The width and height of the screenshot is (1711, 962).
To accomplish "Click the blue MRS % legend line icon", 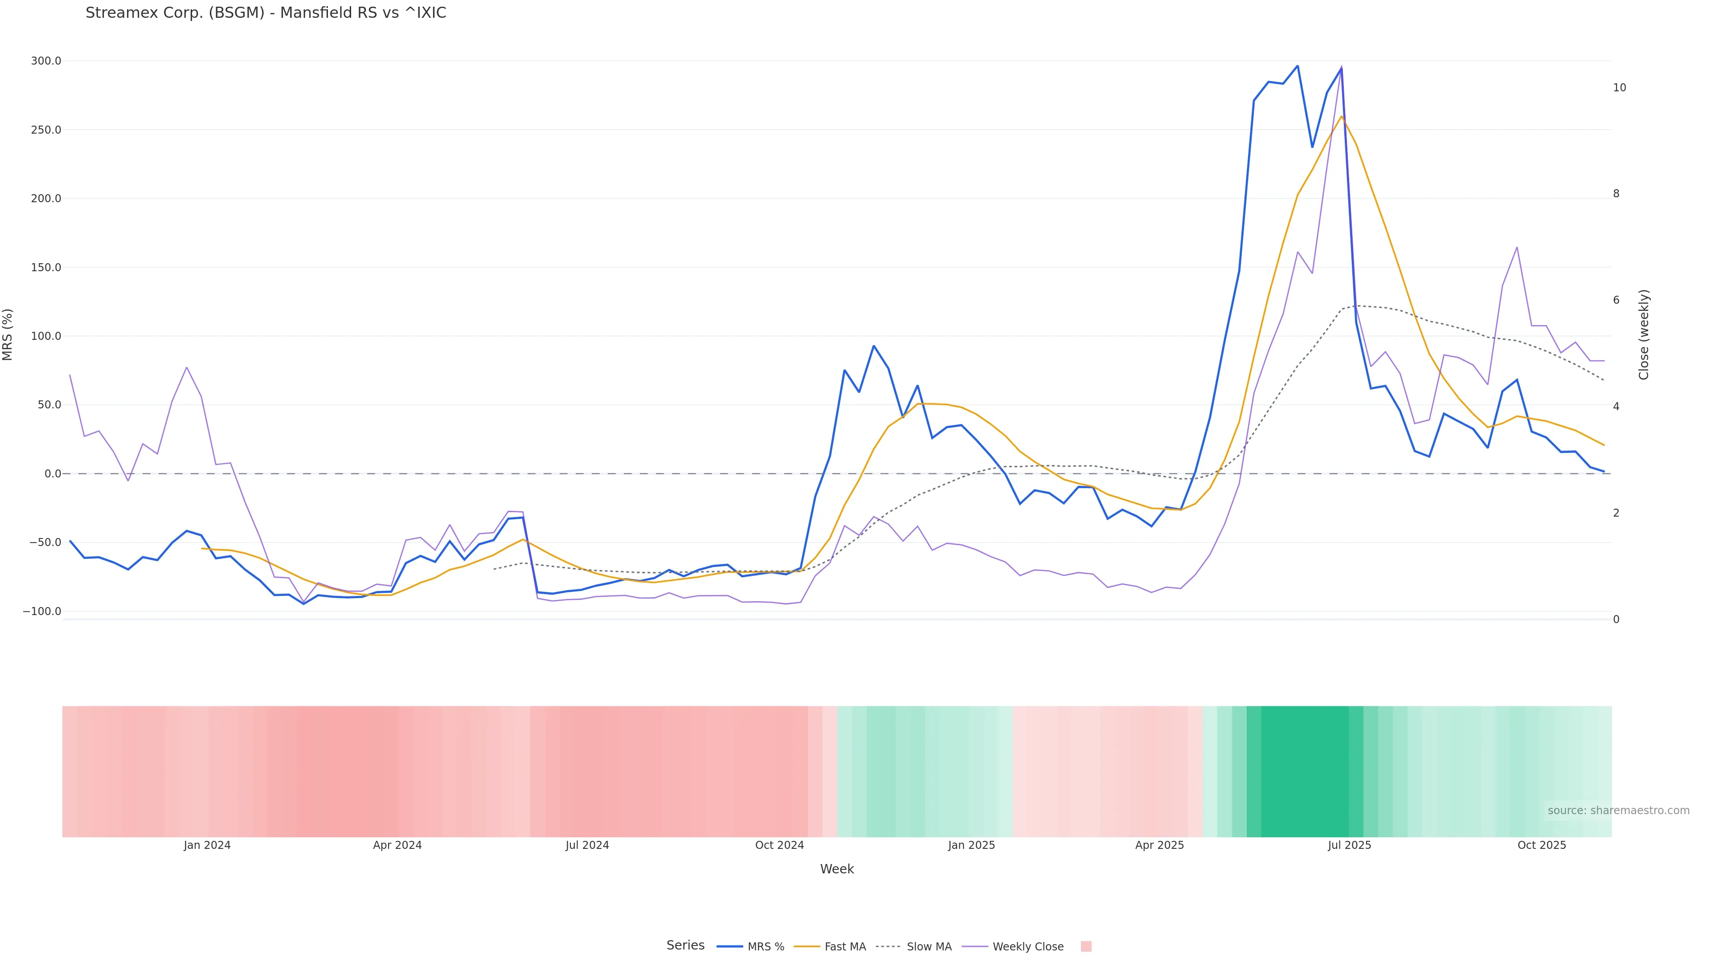I will tap(730, 947).
